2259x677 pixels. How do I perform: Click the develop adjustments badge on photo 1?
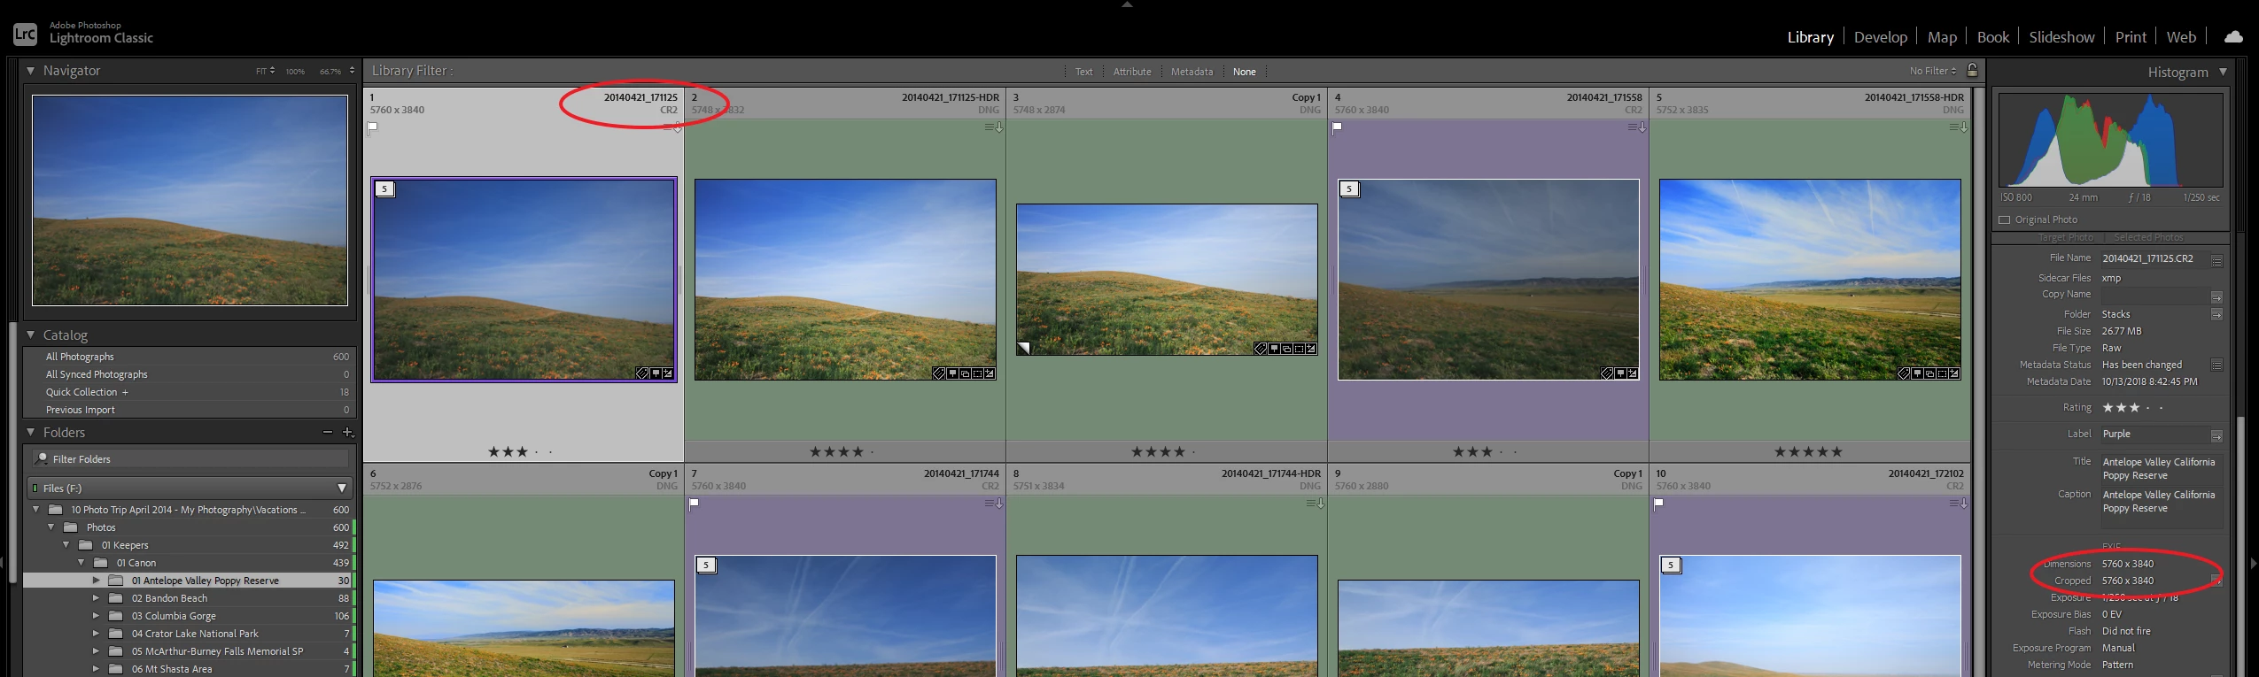click(667, 373)
